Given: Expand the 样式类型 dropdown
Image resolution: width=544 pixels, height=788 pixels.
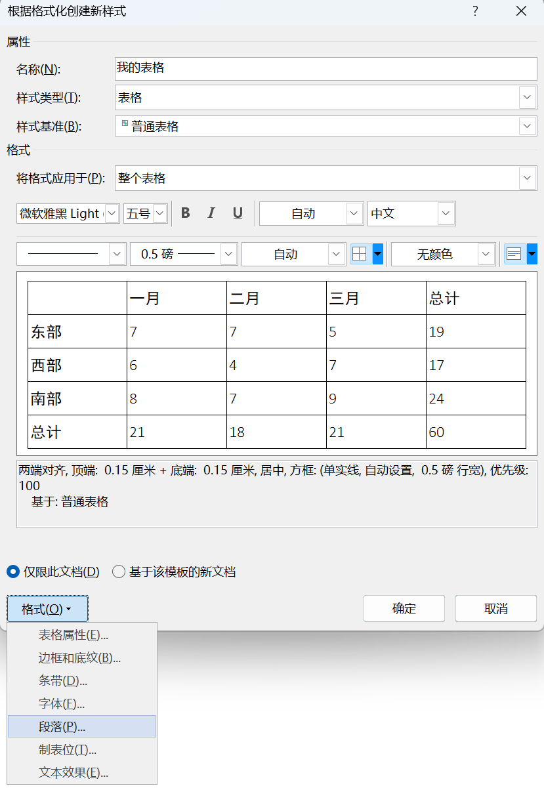Looking at the screenshot, I should pyautogui.click(x=528, y=98).
